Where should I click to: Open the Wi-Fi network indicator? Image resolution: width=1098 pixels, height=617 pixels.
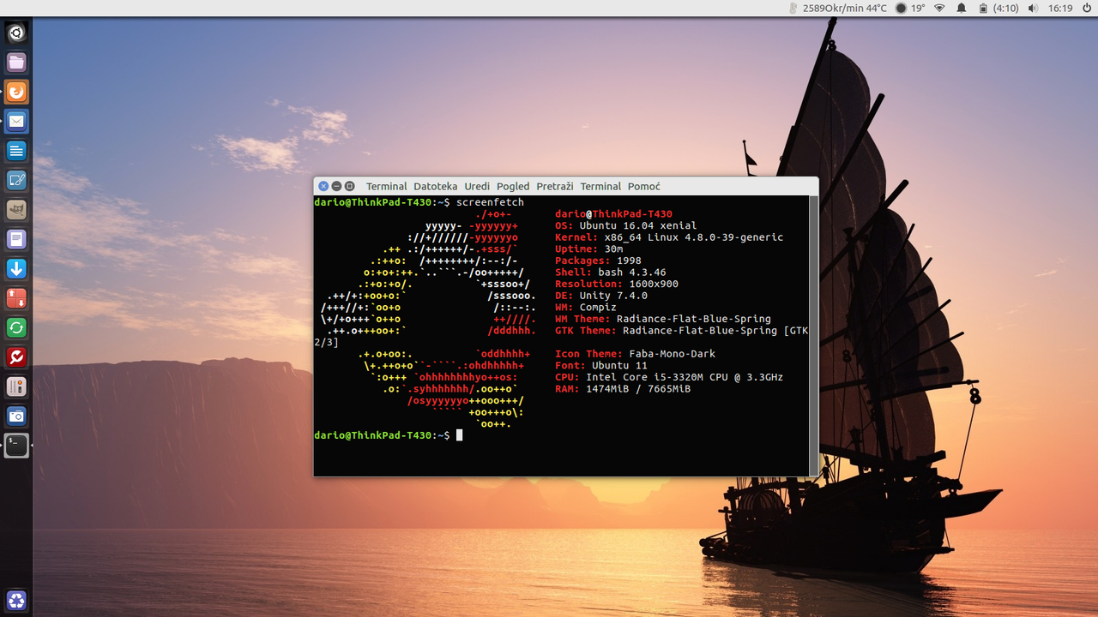pyautogui.click(x=939, y=8)
